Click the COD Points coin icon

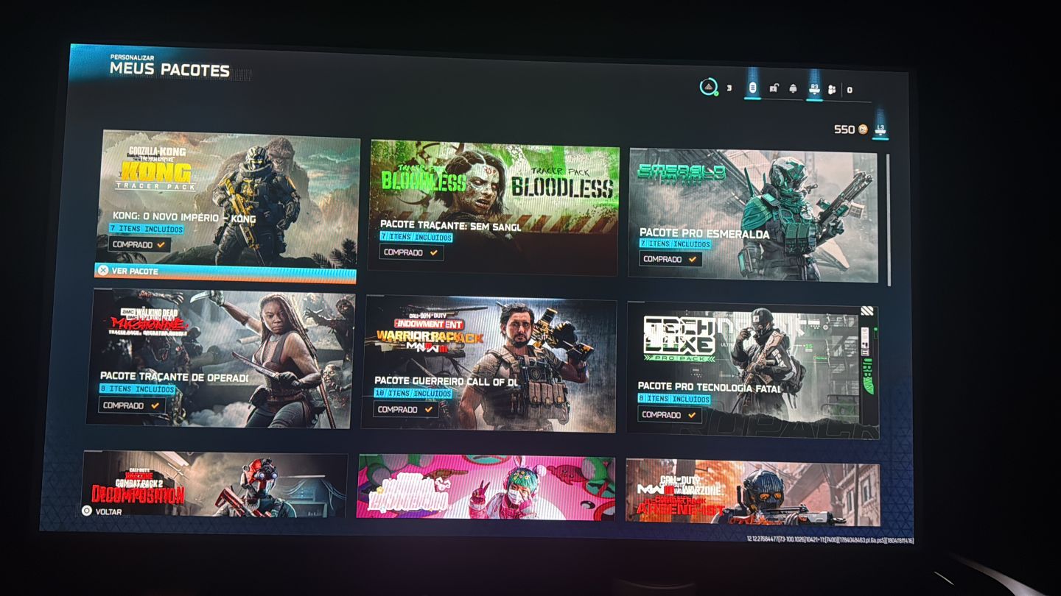(x=863, y=130)
